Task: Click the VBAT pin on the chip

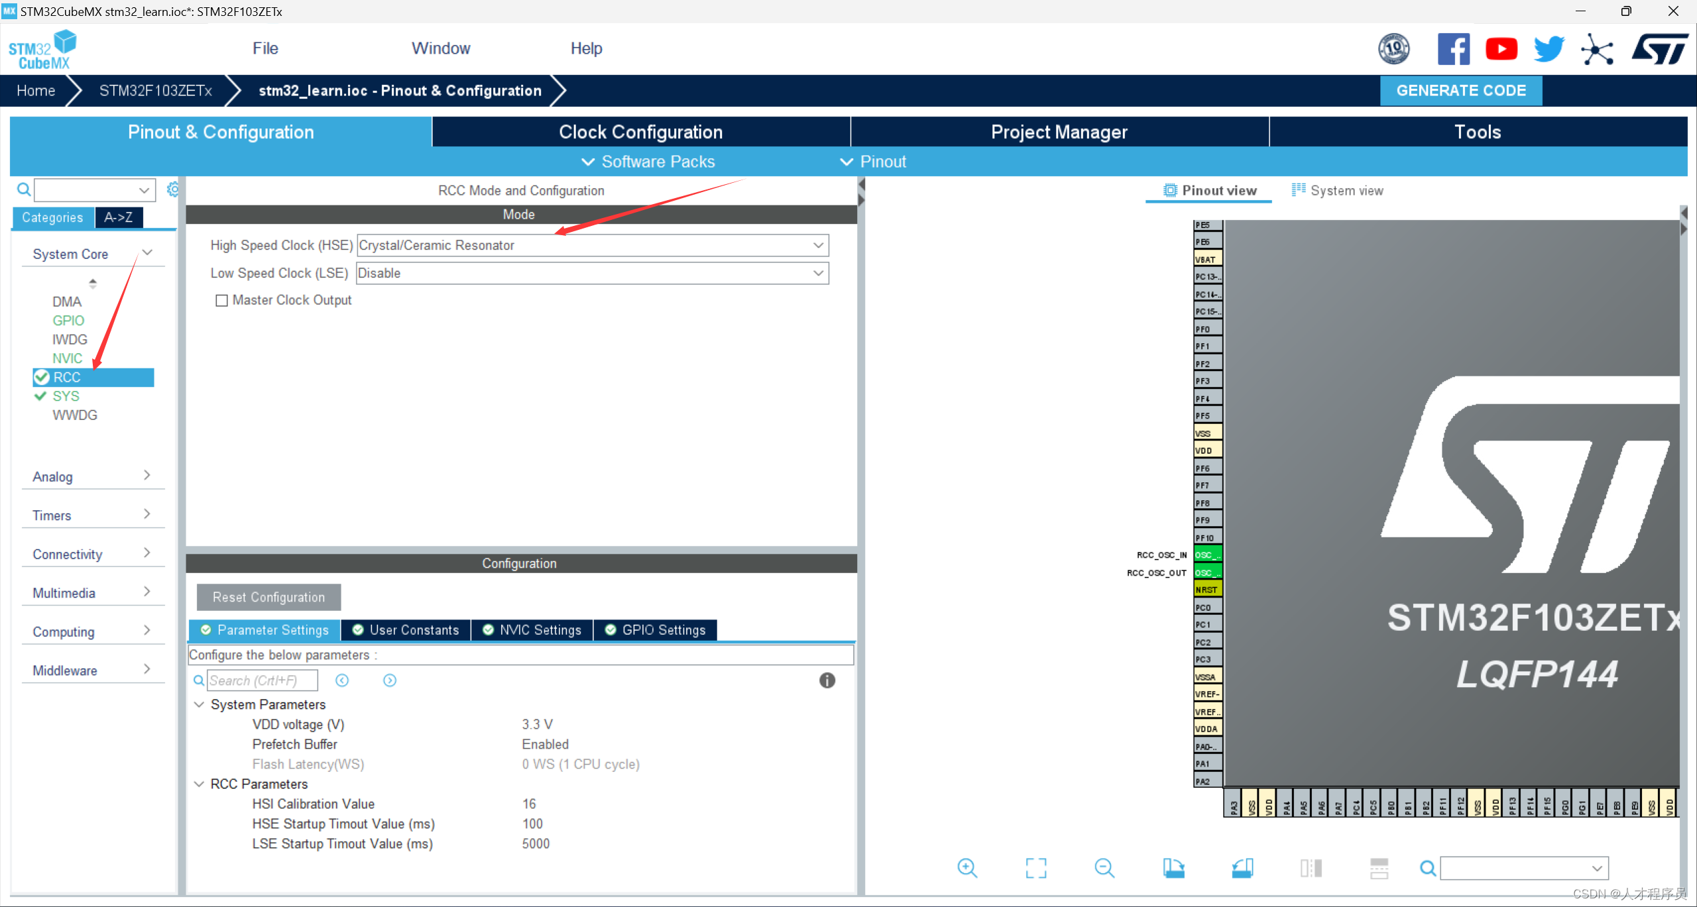Action: 1207,260
